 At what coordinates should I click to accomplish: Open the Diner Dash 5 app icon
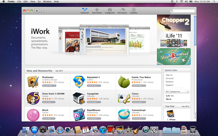(33, 98)
